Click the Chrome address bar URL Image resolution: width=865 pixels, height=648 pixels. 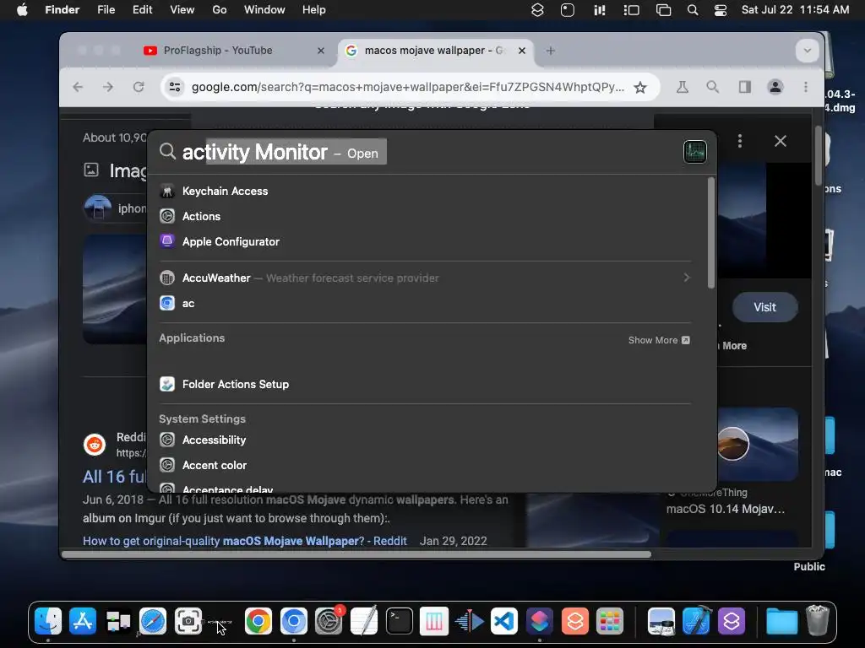(x=408, y=87)
